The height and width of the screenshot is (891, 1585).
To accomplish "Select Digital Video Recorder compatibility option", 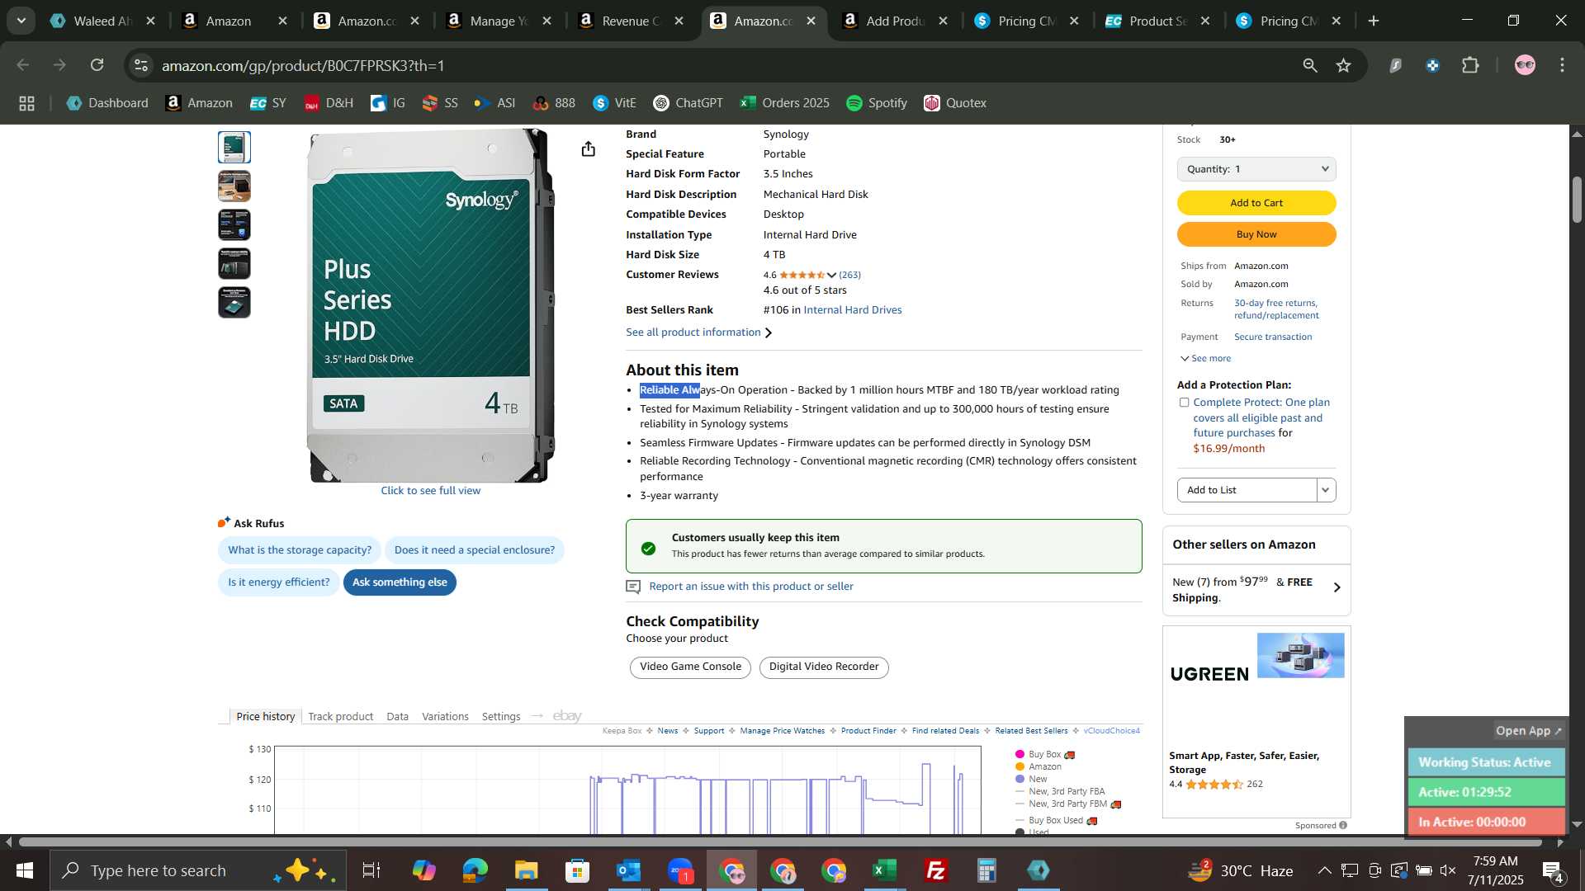I will coord(823,667).
